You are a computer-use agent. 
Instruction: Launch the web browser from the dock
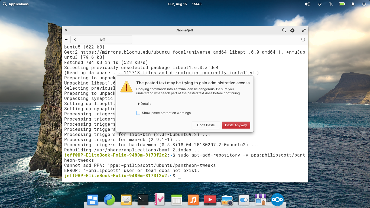tap(109, 200)
